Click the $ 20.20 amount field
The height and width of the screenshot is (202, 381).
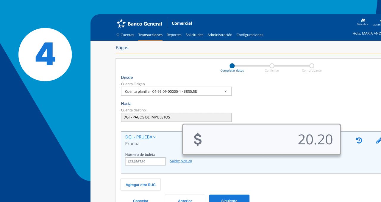point(261,139)
